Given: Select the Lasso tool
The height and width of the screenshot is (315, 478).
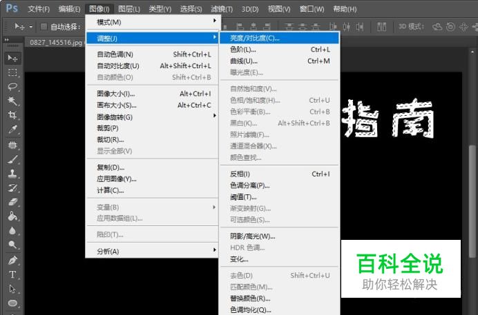Looking at the screenshot, I should (x=12, y=87).
